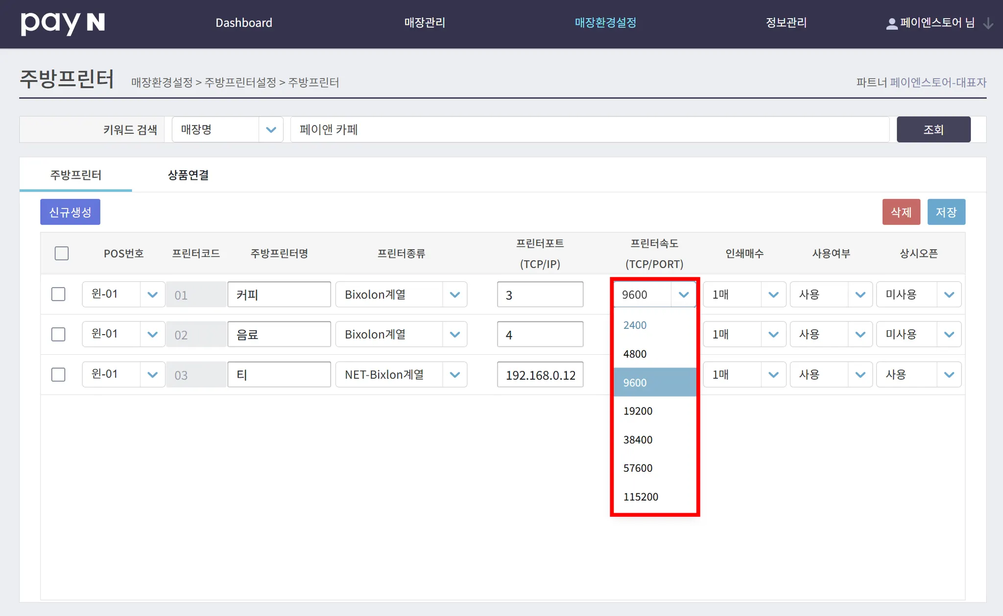
Task: Click the down arrow beside 페이엔스토어 님
Action: (988, 23)
